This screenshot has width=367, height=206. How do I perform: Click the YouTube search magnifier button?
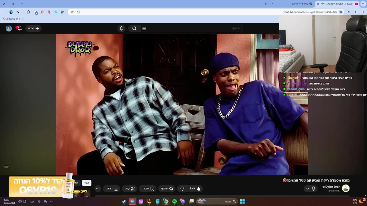tap(134, 28)
